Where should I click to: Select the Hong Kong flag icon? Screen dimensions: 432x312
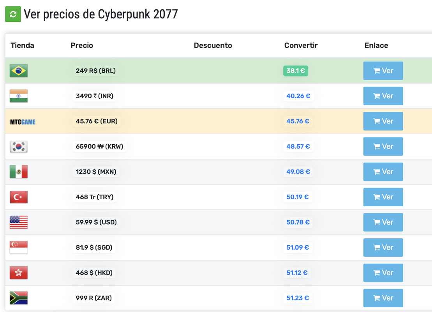pos(18,273)
